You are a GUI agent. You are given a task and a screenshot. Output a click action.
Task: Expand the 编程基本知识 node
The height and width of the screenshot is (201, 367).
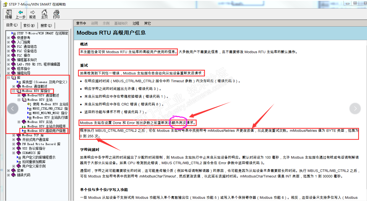coord(9,60)
